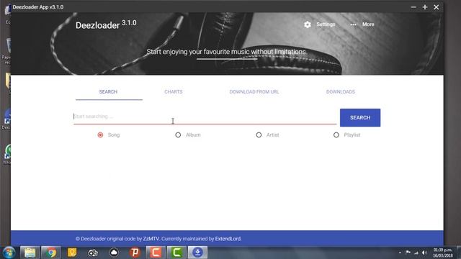Select the Song radio button
The height and width of the screenshot is (259, 461).
coord(101,135)
